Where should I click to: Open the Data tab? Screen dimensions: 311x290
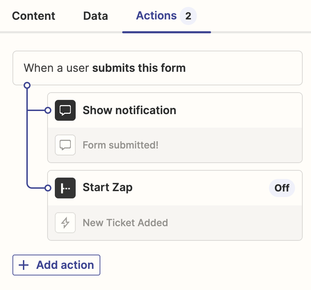coord(95,16)
